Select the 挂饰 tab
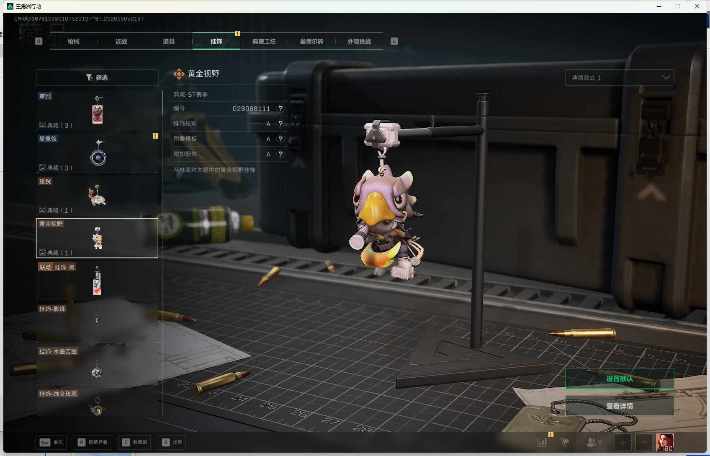Image resolution: width=710 pixels, height=456 pixels. (216, 41)
